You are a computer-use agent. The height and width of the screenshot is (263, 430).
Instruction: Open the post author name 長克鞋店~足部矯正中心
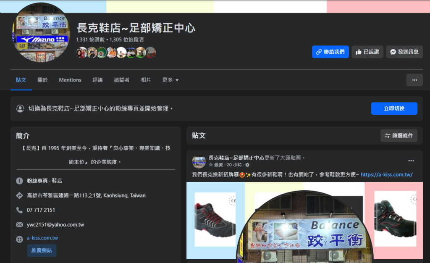(x=236, y=158)
